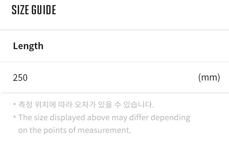The width and height of the screenshot is (229, 149).
Task: Click the 250 length value
Action: [x=20, y=78]
